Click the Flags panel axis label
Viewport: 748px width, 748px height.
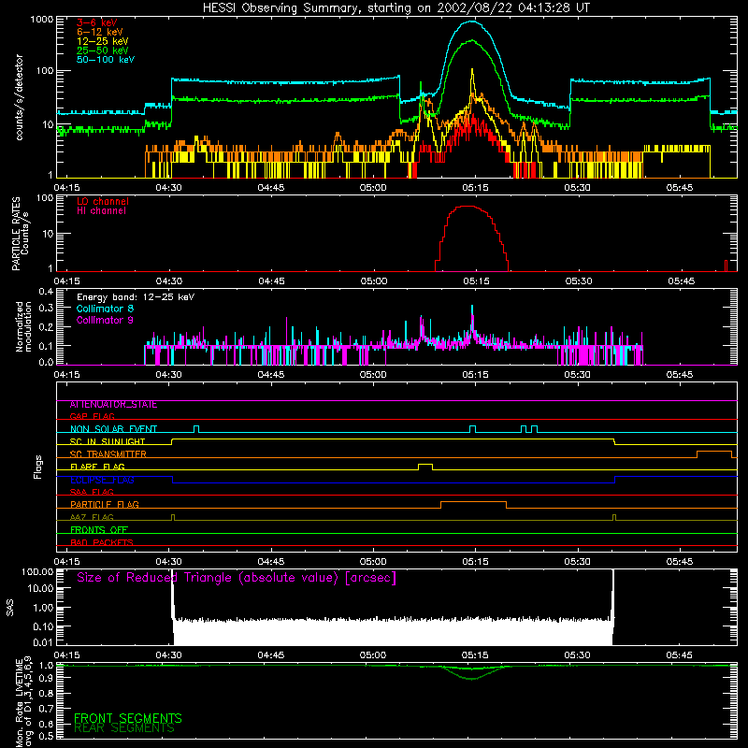point(37,467)
